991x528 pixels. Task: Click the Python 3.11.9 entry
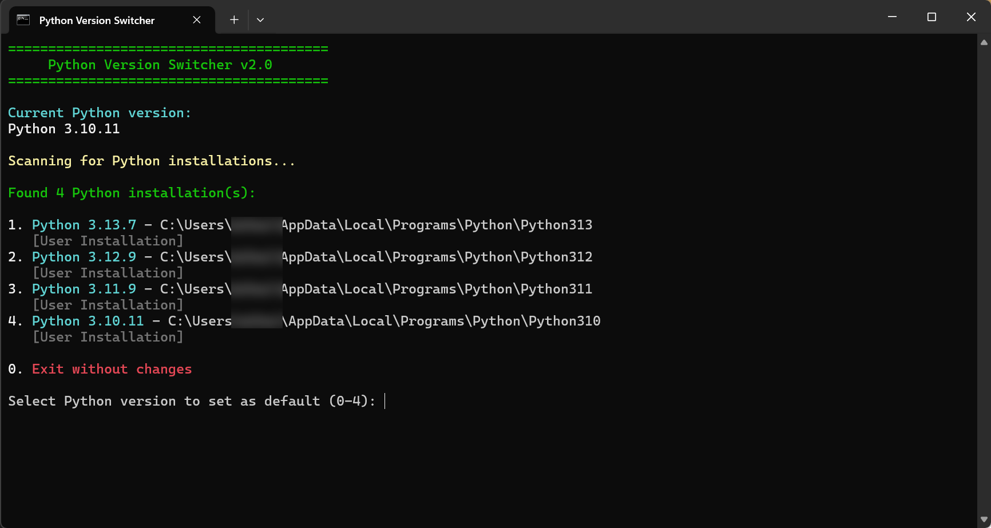(x=84, y=289)
